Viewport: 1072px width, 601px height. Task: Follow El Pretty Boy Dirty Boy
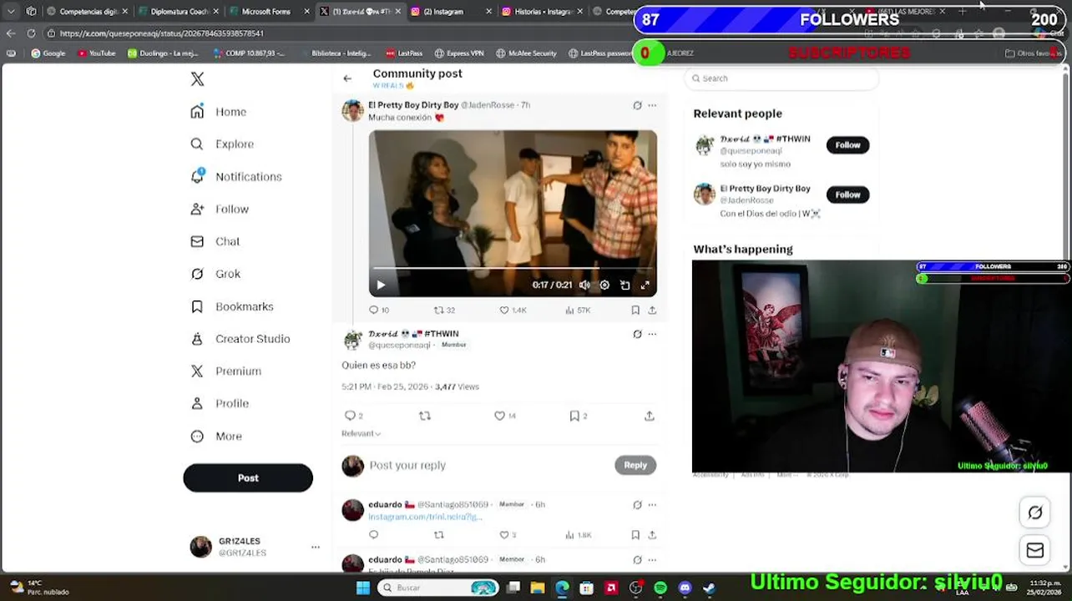847,194
